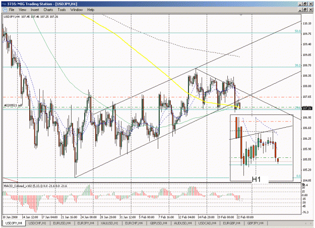Viewport: 315px width, 228px height.
Task: Open the Window menu
Action: coord(76,10)
